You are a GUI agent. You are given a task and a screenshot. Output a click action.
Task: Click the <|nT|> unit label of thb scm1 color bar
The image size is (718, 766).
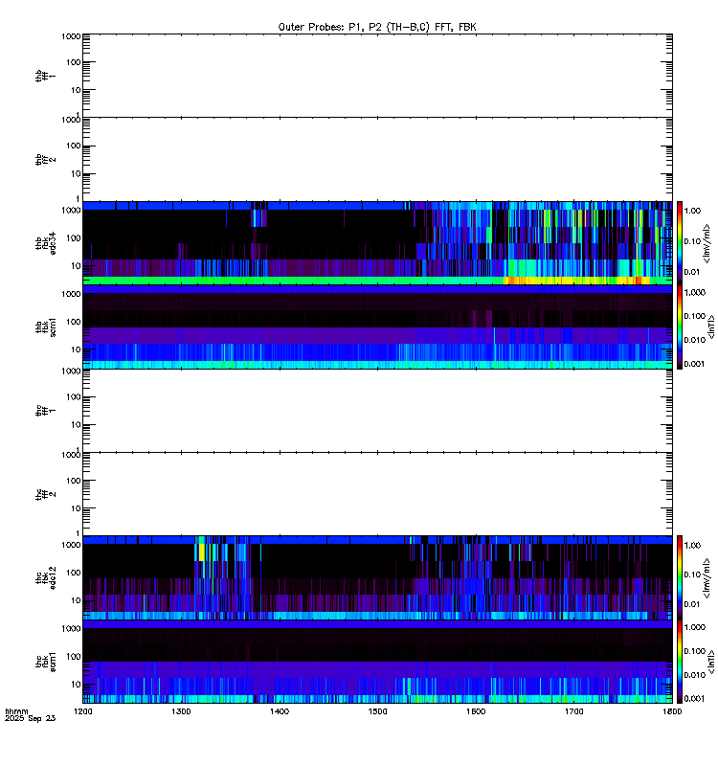point(710,327)
